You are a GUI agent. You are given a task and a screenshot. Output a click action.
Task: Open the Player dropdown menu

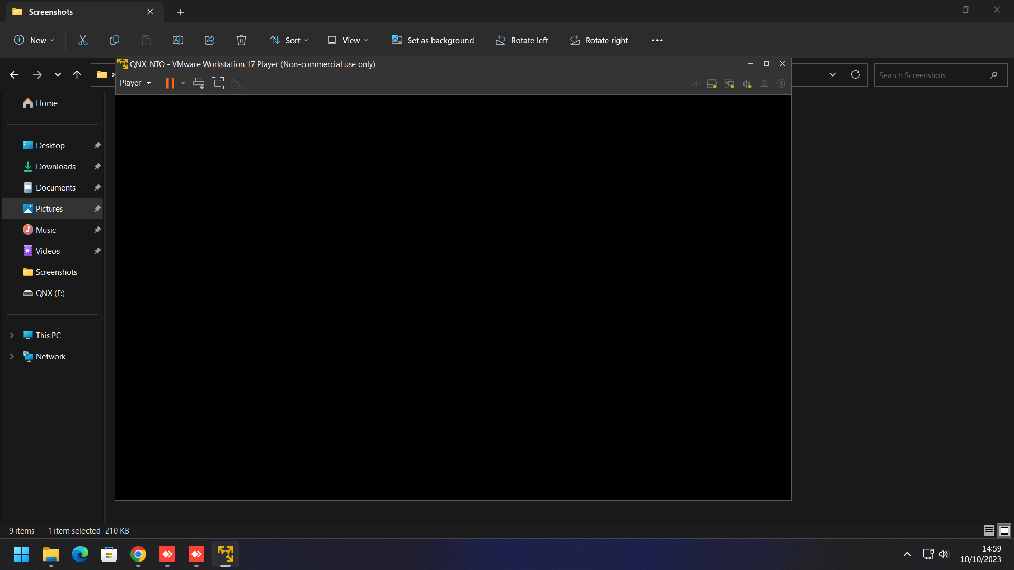[x=135, y=83]
